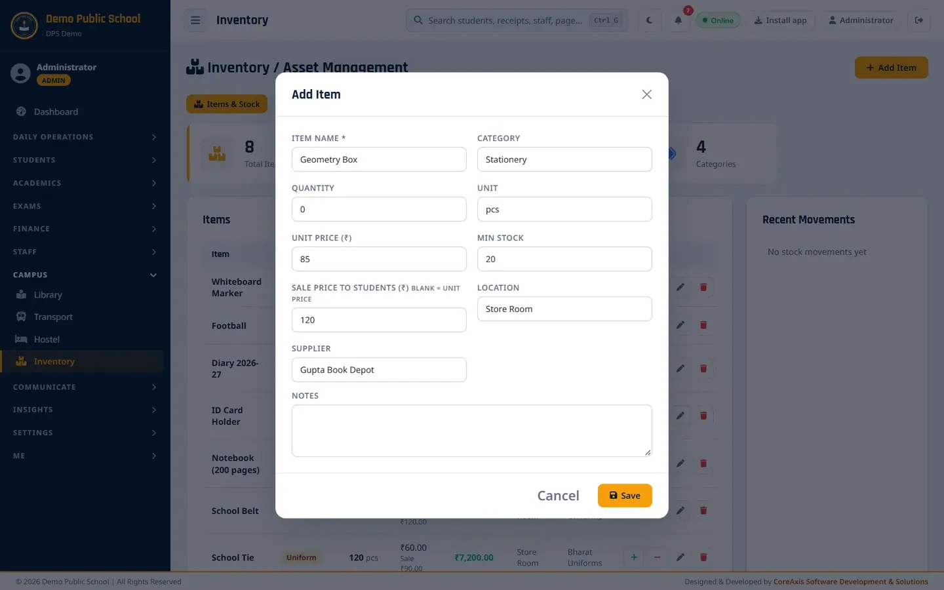Expand the Daily Operations section
Viewport: 944px width, 590px height.
(x=85, y=137)
